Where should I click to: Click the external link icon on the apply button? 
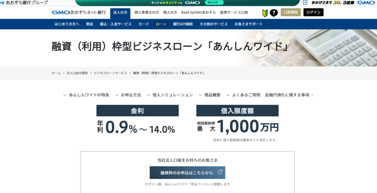(x=220, y=172)
